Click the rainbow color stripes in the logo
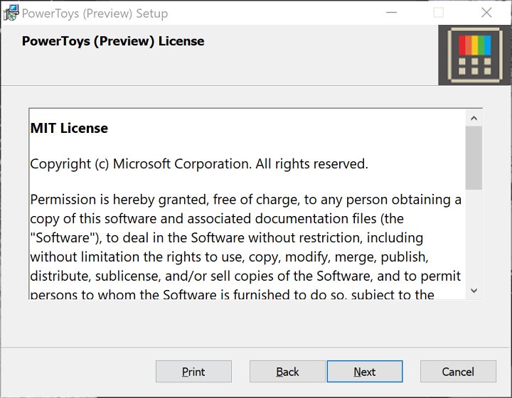The height and width of the screenshot is (398, 512). pos(474,45)
